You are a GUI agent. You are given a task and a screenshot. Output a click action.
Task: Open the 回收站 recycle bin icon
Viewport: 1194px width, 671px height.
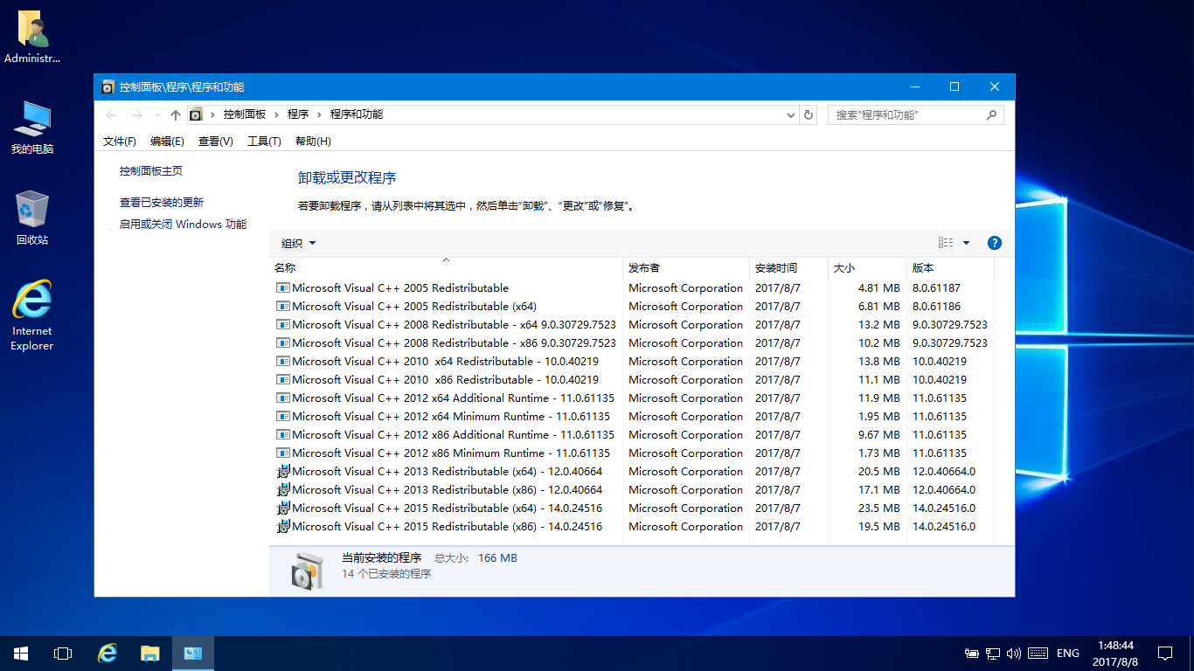(32, 218)
